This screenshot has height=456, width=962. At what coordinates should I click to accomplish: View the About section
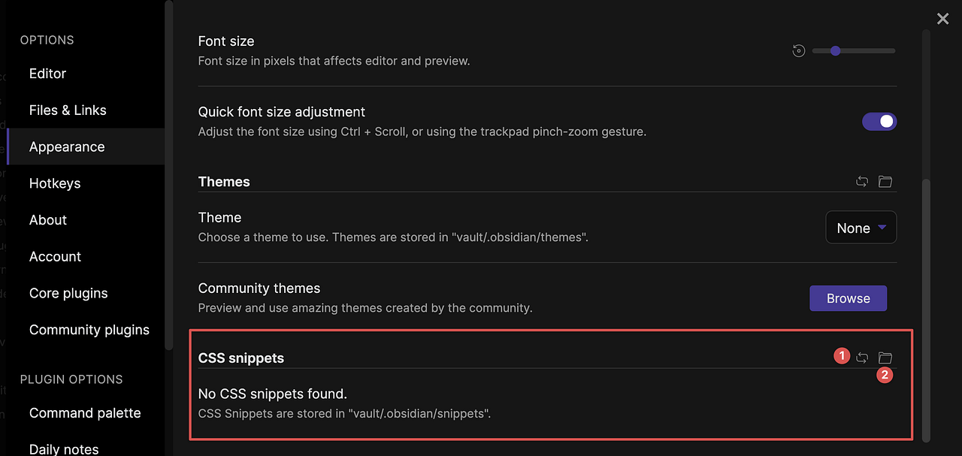[x=47, y=219]
